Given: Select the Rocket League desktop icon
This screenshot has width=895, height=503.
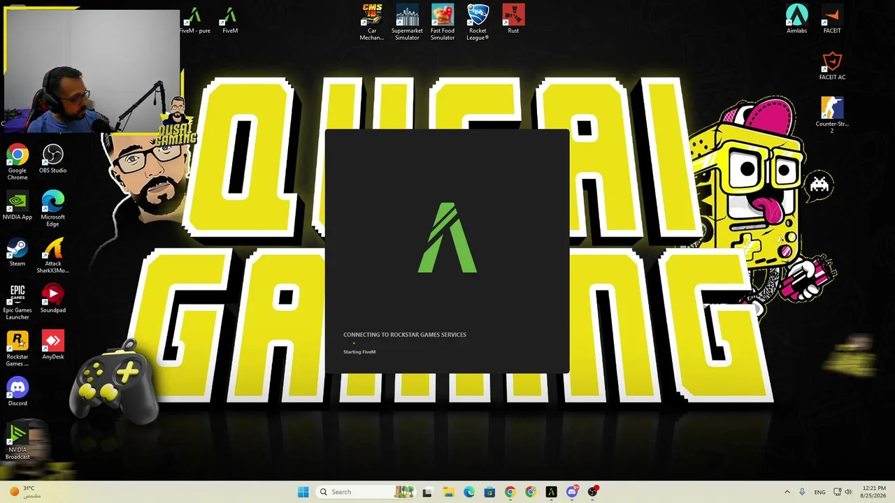Looking at the screenshot, I should [x=478, y=22].
